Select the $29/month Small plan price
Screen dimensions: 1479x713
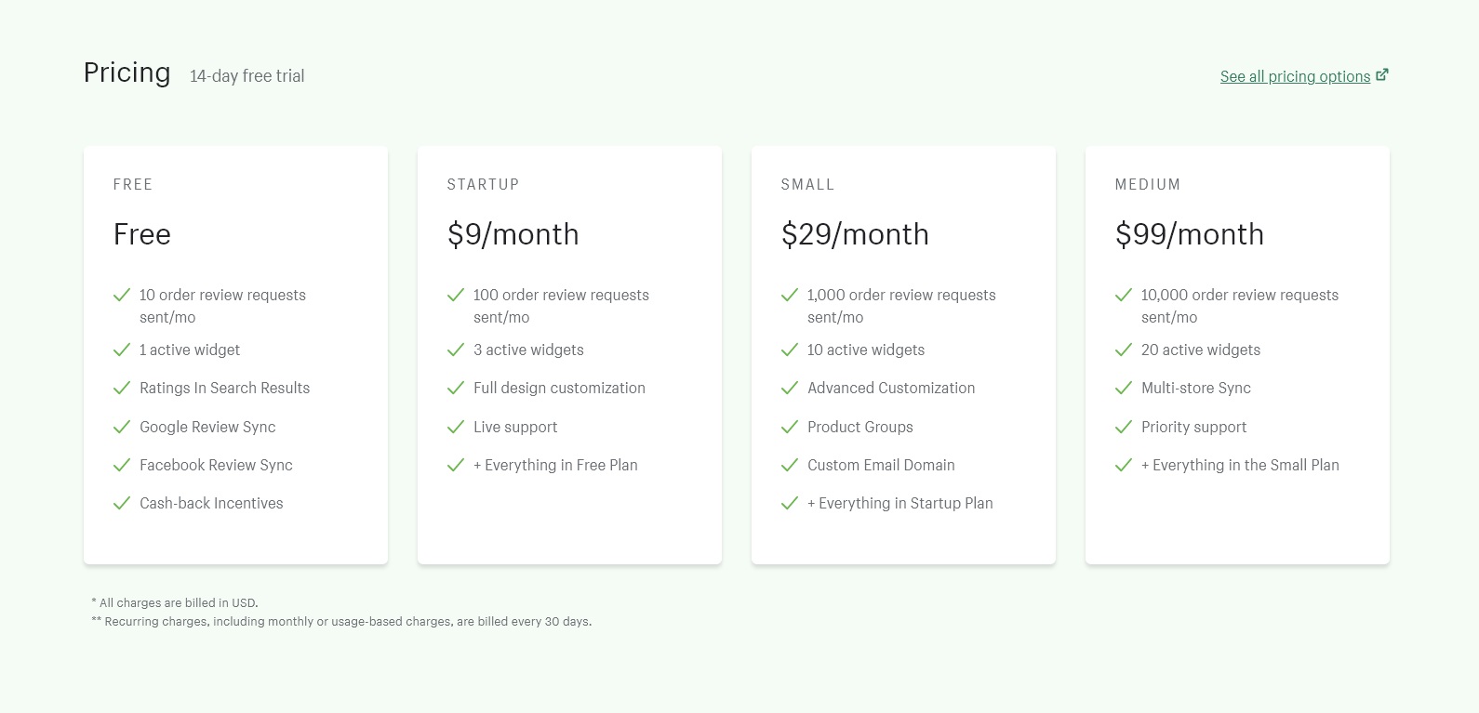855,234
